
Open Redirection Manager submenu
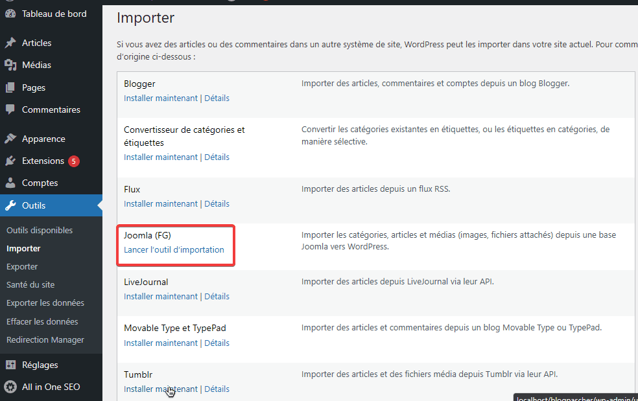pyautogui.click(x=45, y=339)
